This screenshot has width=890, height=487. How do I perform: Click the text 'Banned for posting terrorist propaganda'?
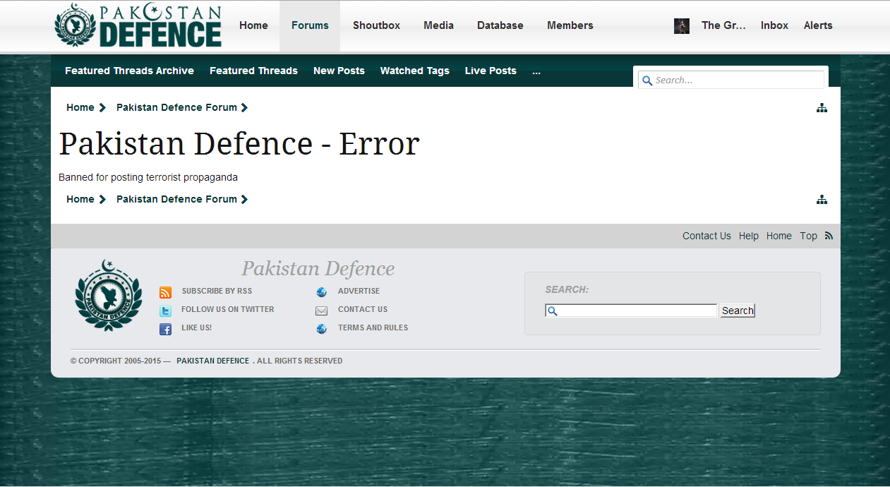click(x=148, y=177)
